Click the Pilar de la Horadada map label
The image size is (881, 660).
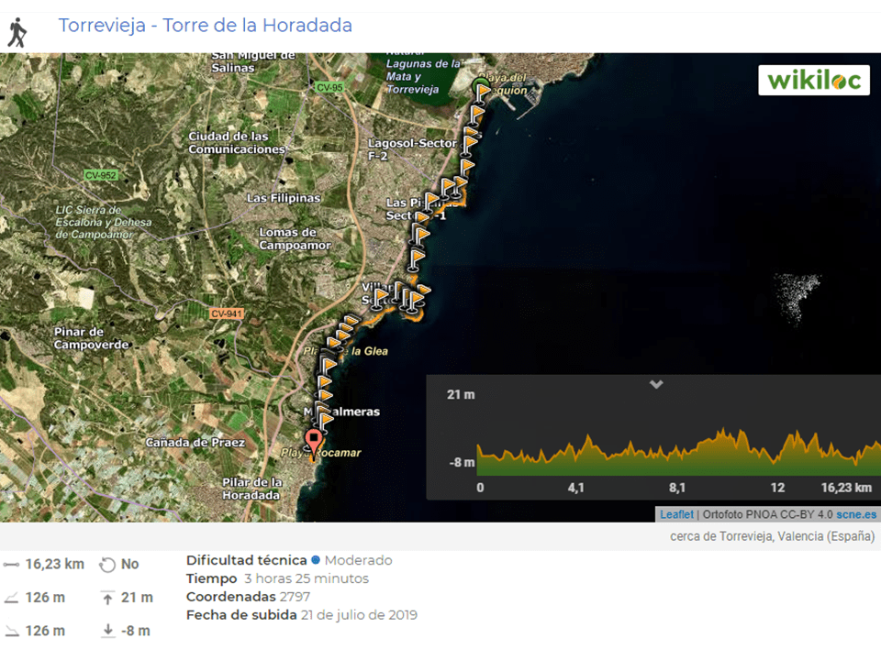(x=251, y=489)
